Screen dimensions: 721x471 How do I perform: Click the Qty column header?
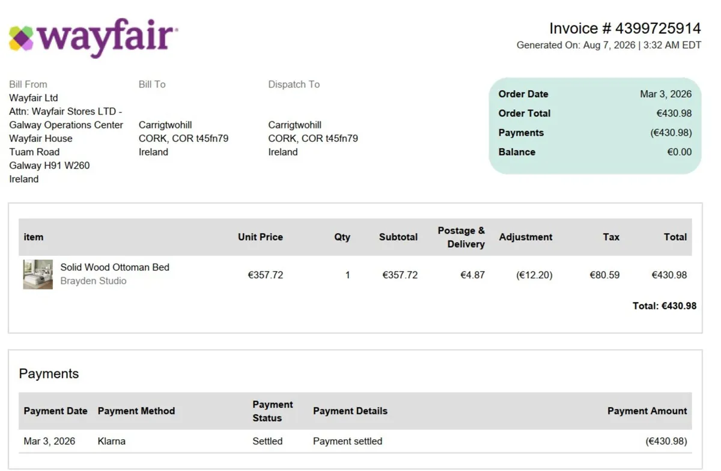(342, 237)
